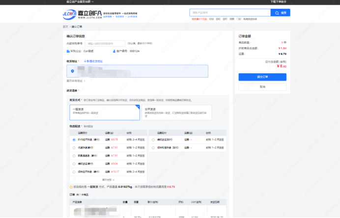Expand all saved addresses
Viewport: 340px width, 218px height.
[75, 81]
